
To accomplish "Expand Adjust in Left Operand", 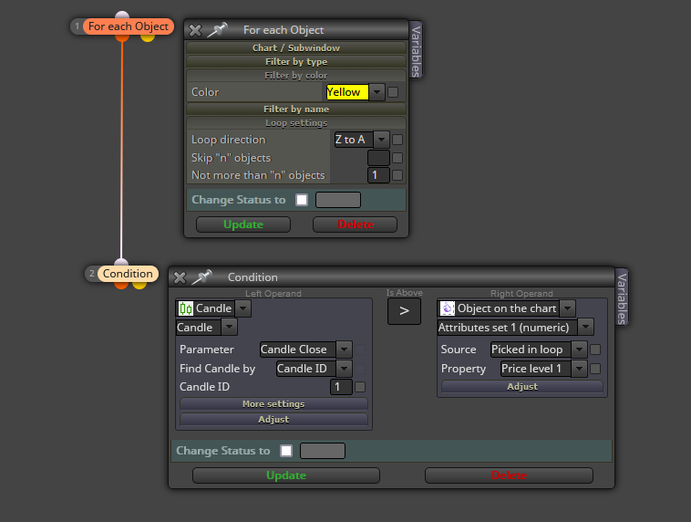I will (273, 419).
